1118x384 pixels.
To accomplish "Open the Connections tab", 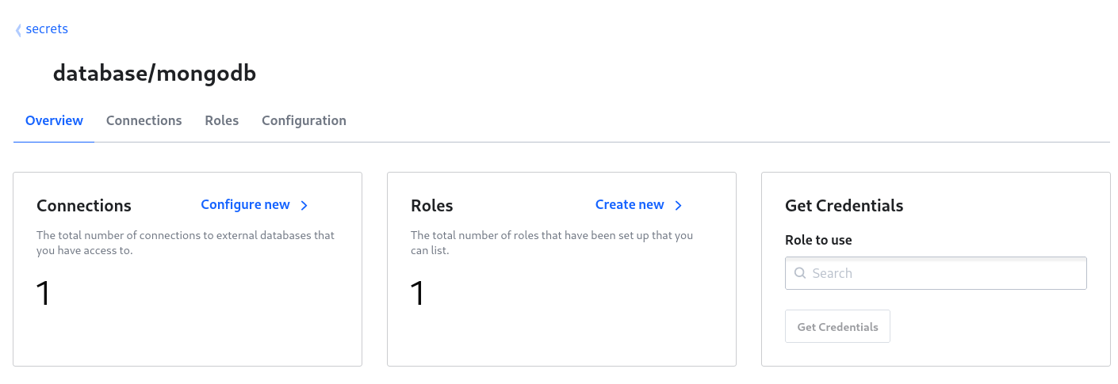I will 144,120.
